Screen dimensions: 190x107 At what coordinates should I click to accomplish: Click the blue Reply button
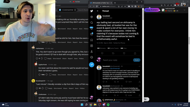(x=137, y=60)
